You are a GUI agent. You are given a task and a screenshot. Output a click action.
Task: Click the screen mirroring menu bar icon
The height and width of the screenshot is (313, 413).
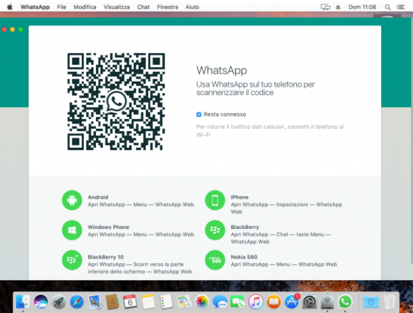coord(325,7)
